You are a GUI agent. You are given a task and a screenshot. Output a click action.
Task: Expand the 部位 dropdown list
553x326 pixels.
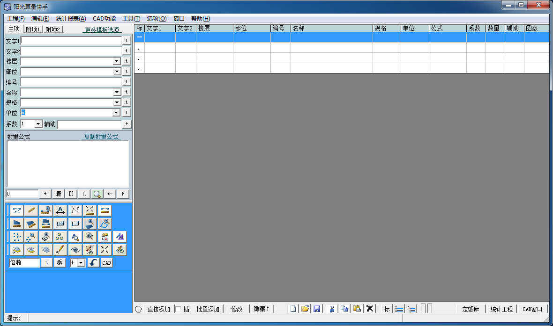tap(117, 72)
